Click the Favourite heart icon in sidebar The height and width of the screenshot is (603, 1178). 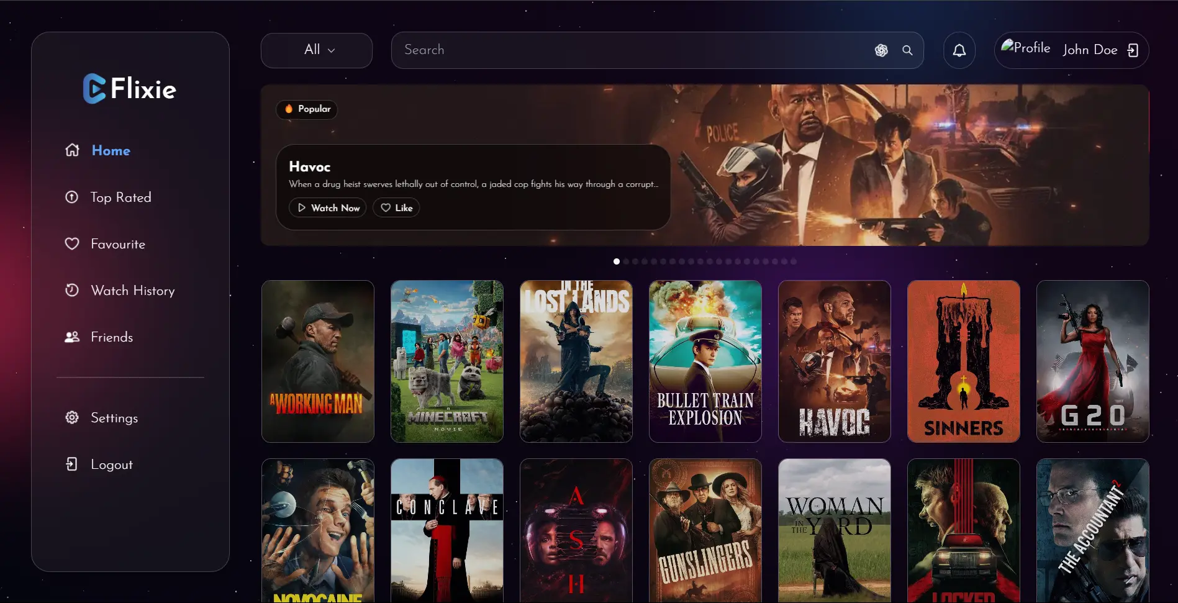coord(72,244)
